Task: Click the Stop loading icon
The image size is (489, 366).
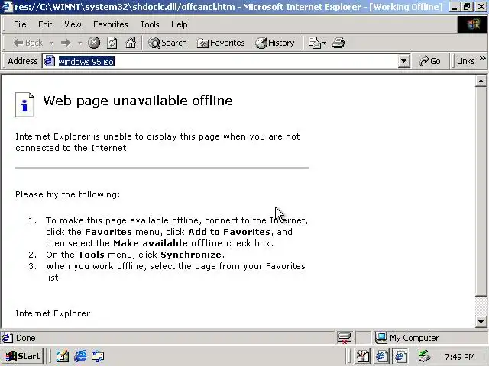Action: point(94,43)
